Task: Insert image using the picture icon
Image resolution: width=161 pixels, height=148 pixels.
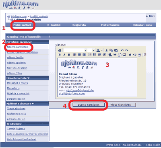Action: coord(124,55)
